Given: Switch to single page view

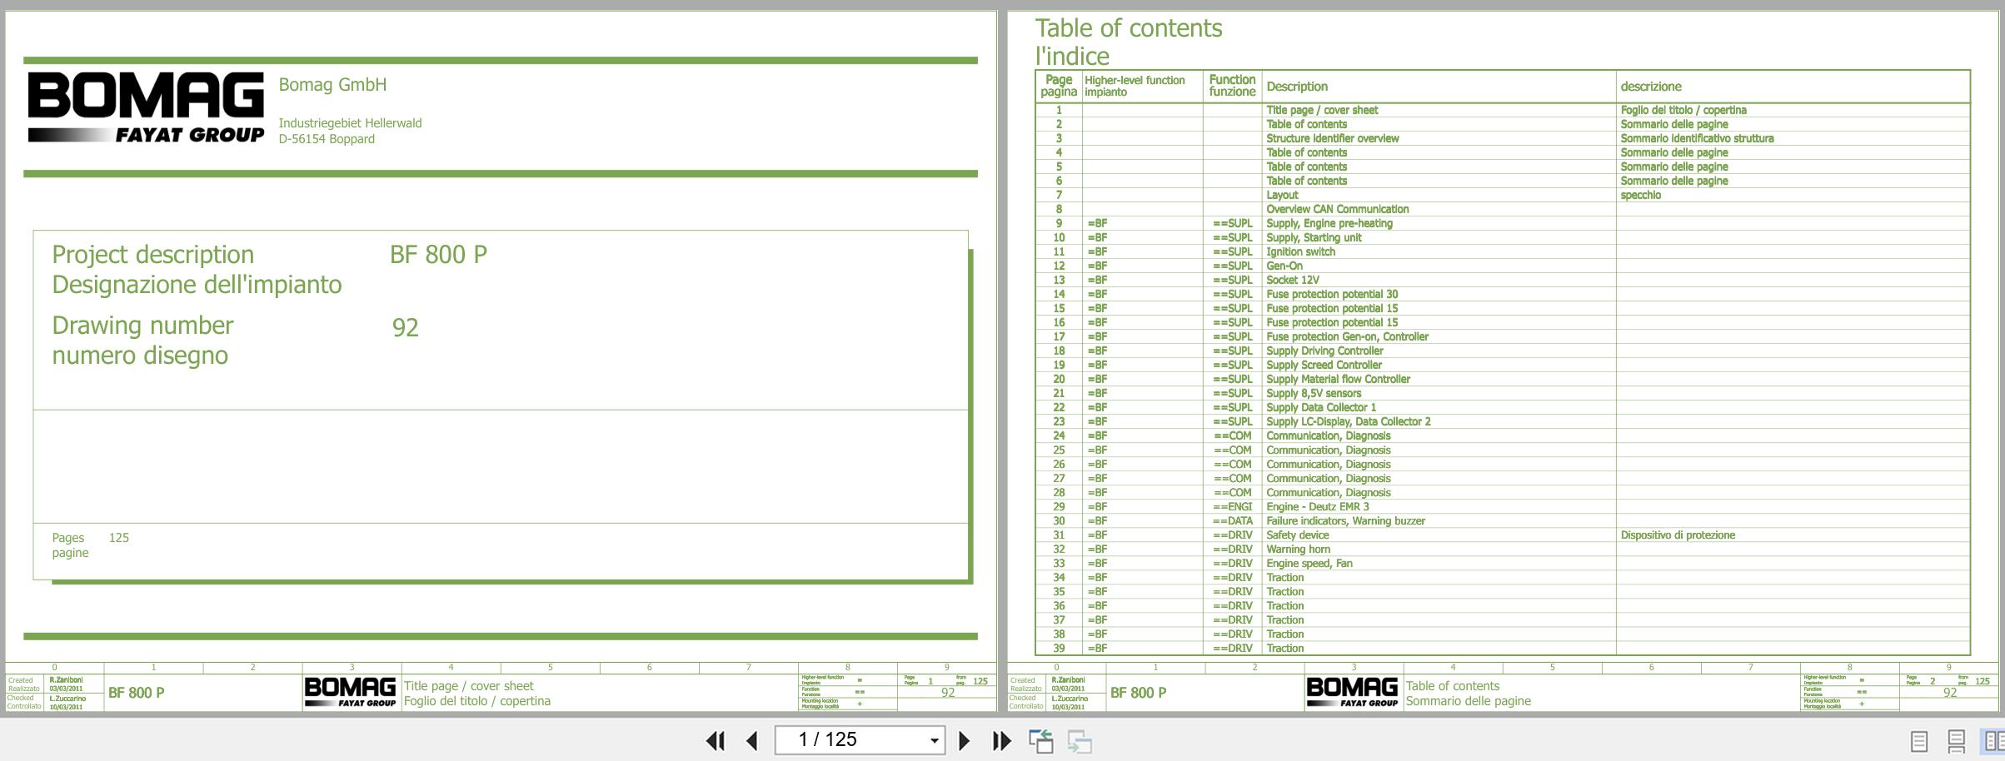Looking at the screenshot, I should (x=1918, y=740).
